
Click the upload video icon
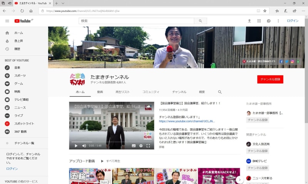(249, 21)
